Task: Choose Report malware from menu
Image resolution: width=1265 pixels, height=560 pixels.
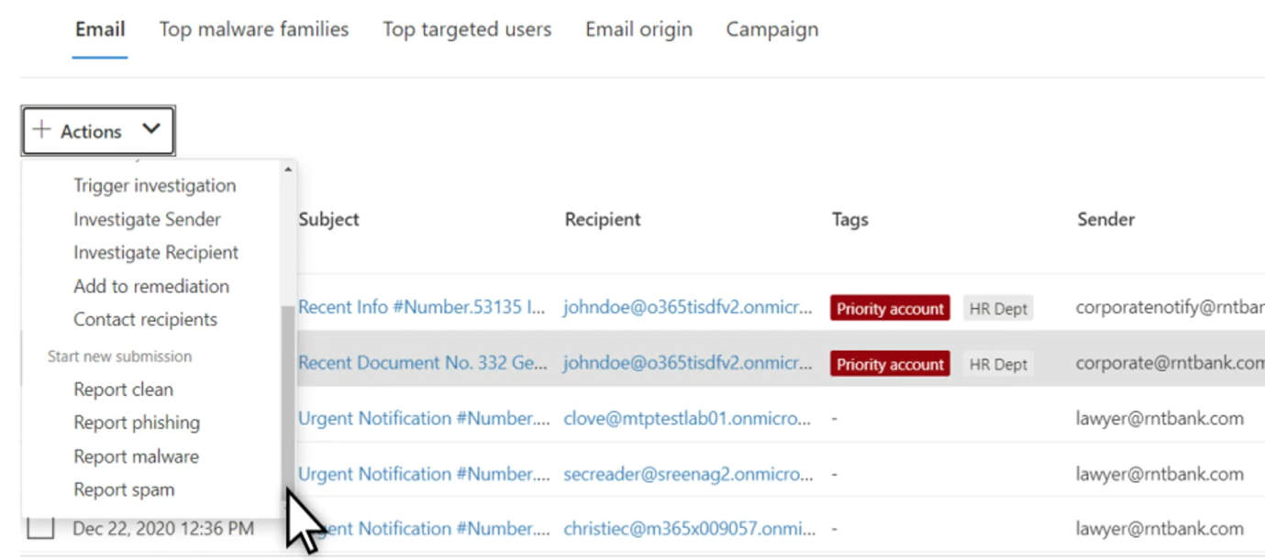Action: [136, 456]
